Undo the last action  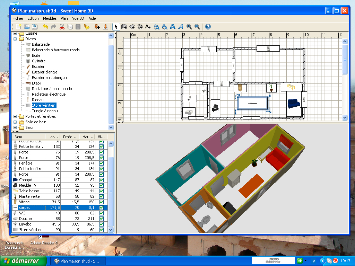45,27
